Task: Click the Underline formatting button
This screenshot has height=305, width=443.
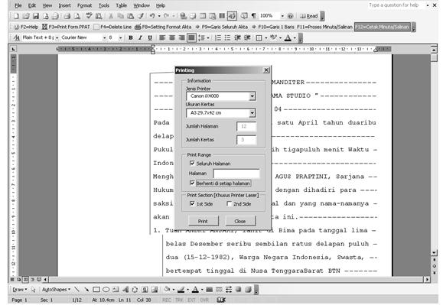Action: pyautogui.click(x=150, y=37)
